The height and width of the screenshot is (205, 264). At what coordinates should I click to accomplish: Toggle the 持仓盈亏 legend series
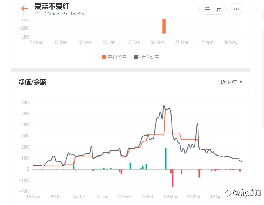[x=147, y=57]
